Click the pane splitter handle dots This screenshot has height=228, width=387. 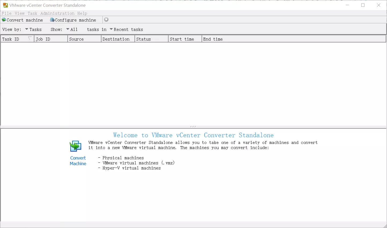click(x=193, y=127)
